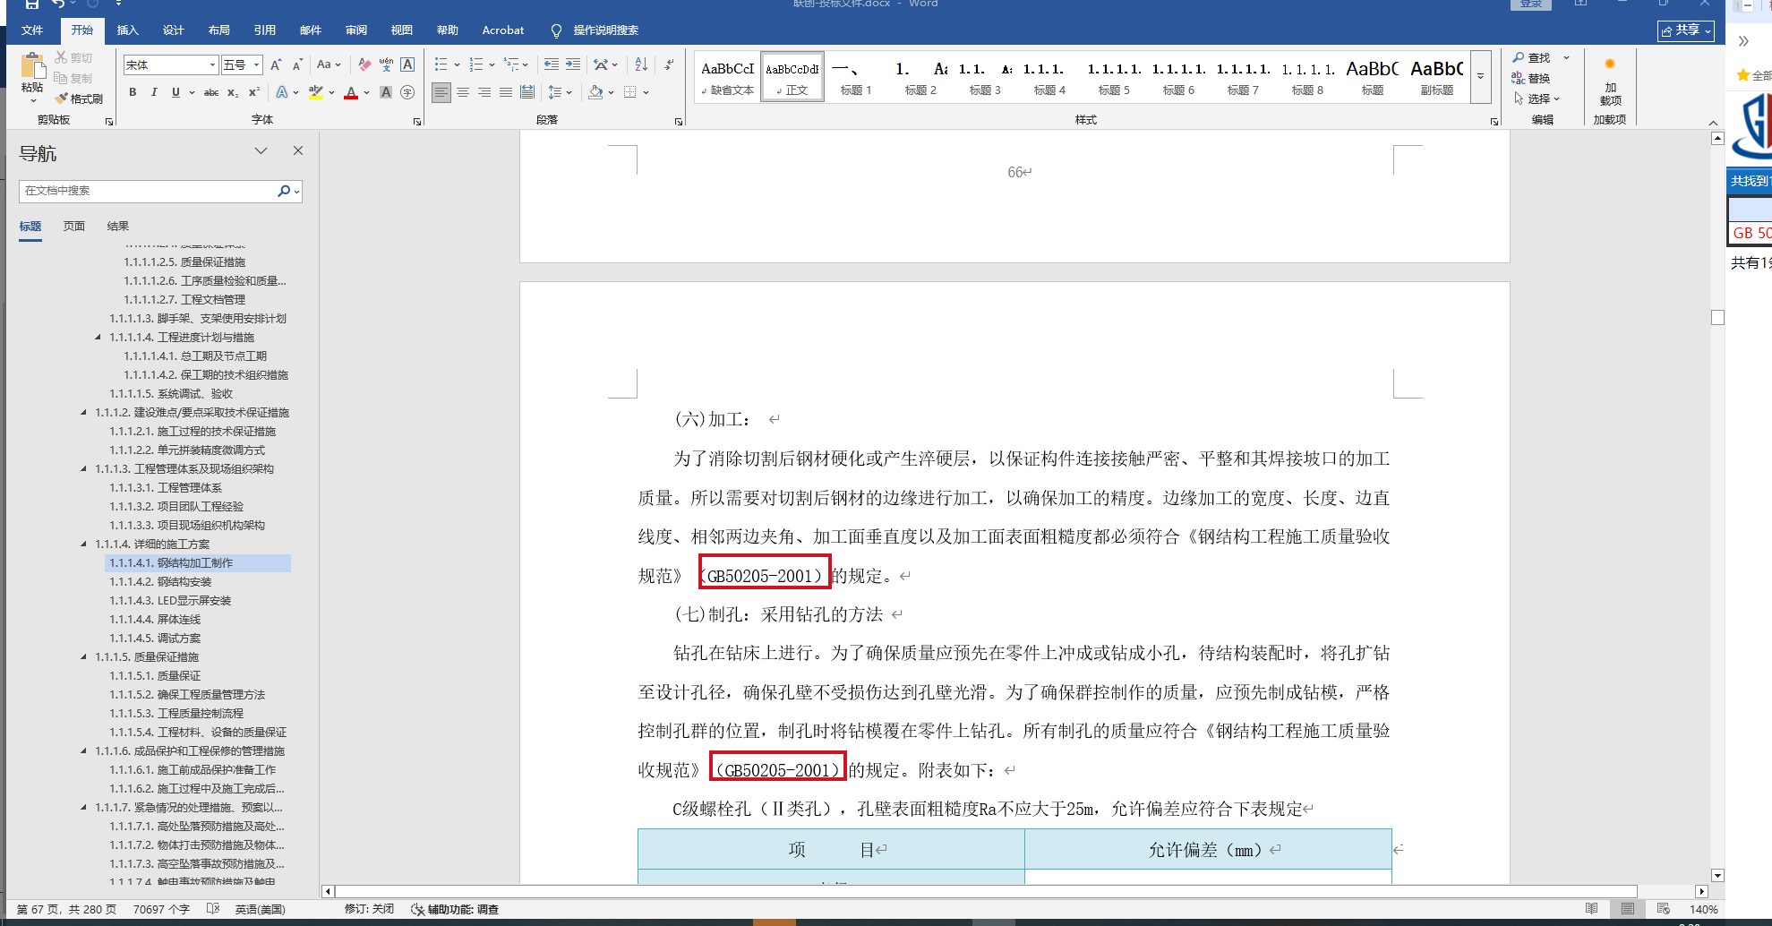This screenshot has width=1772, height=926.
Task: Open the font size dropdown (五号)
Action: coord(256,64)
